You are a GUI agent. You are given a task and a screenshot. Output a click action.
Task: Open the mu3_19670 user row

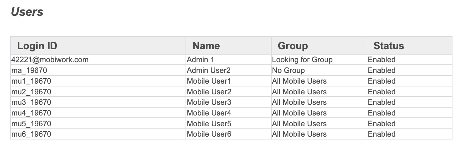click(31, 102)
